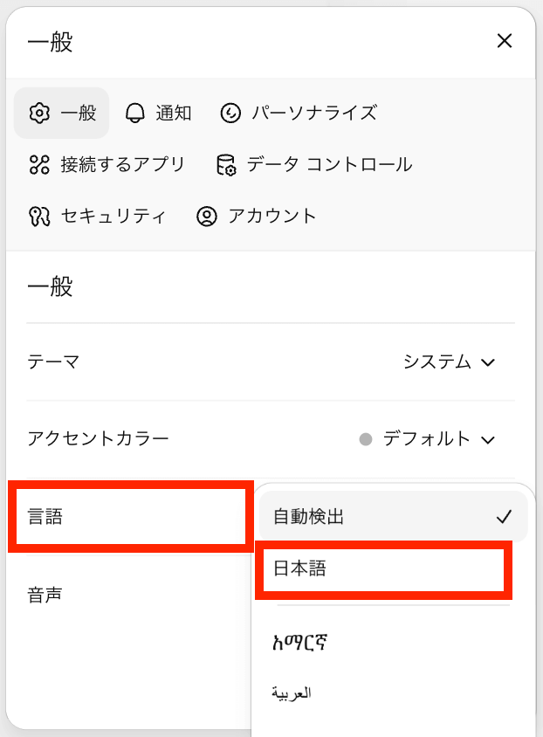
Task: Click the パーソナライズ icon
Action: click(230, 114)
